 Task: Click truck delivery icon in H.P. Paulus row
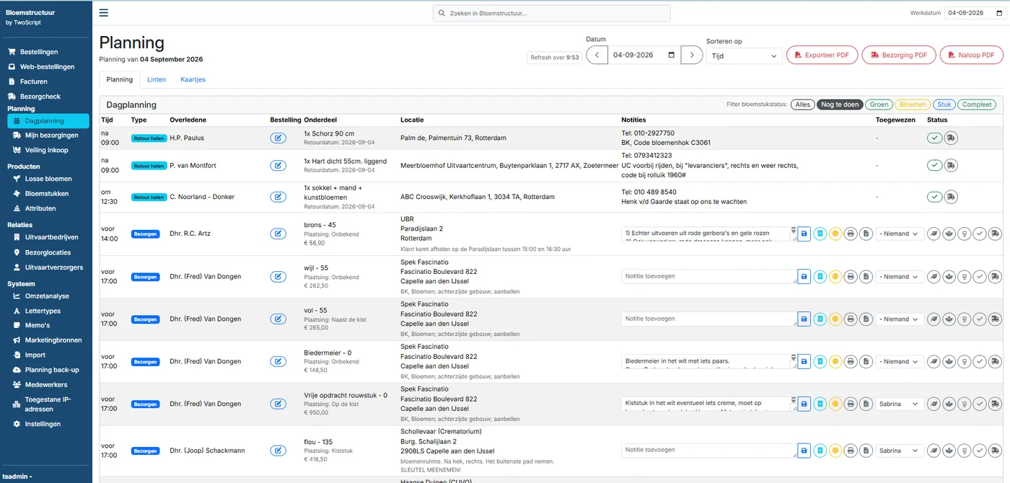[x=952, y=138]
